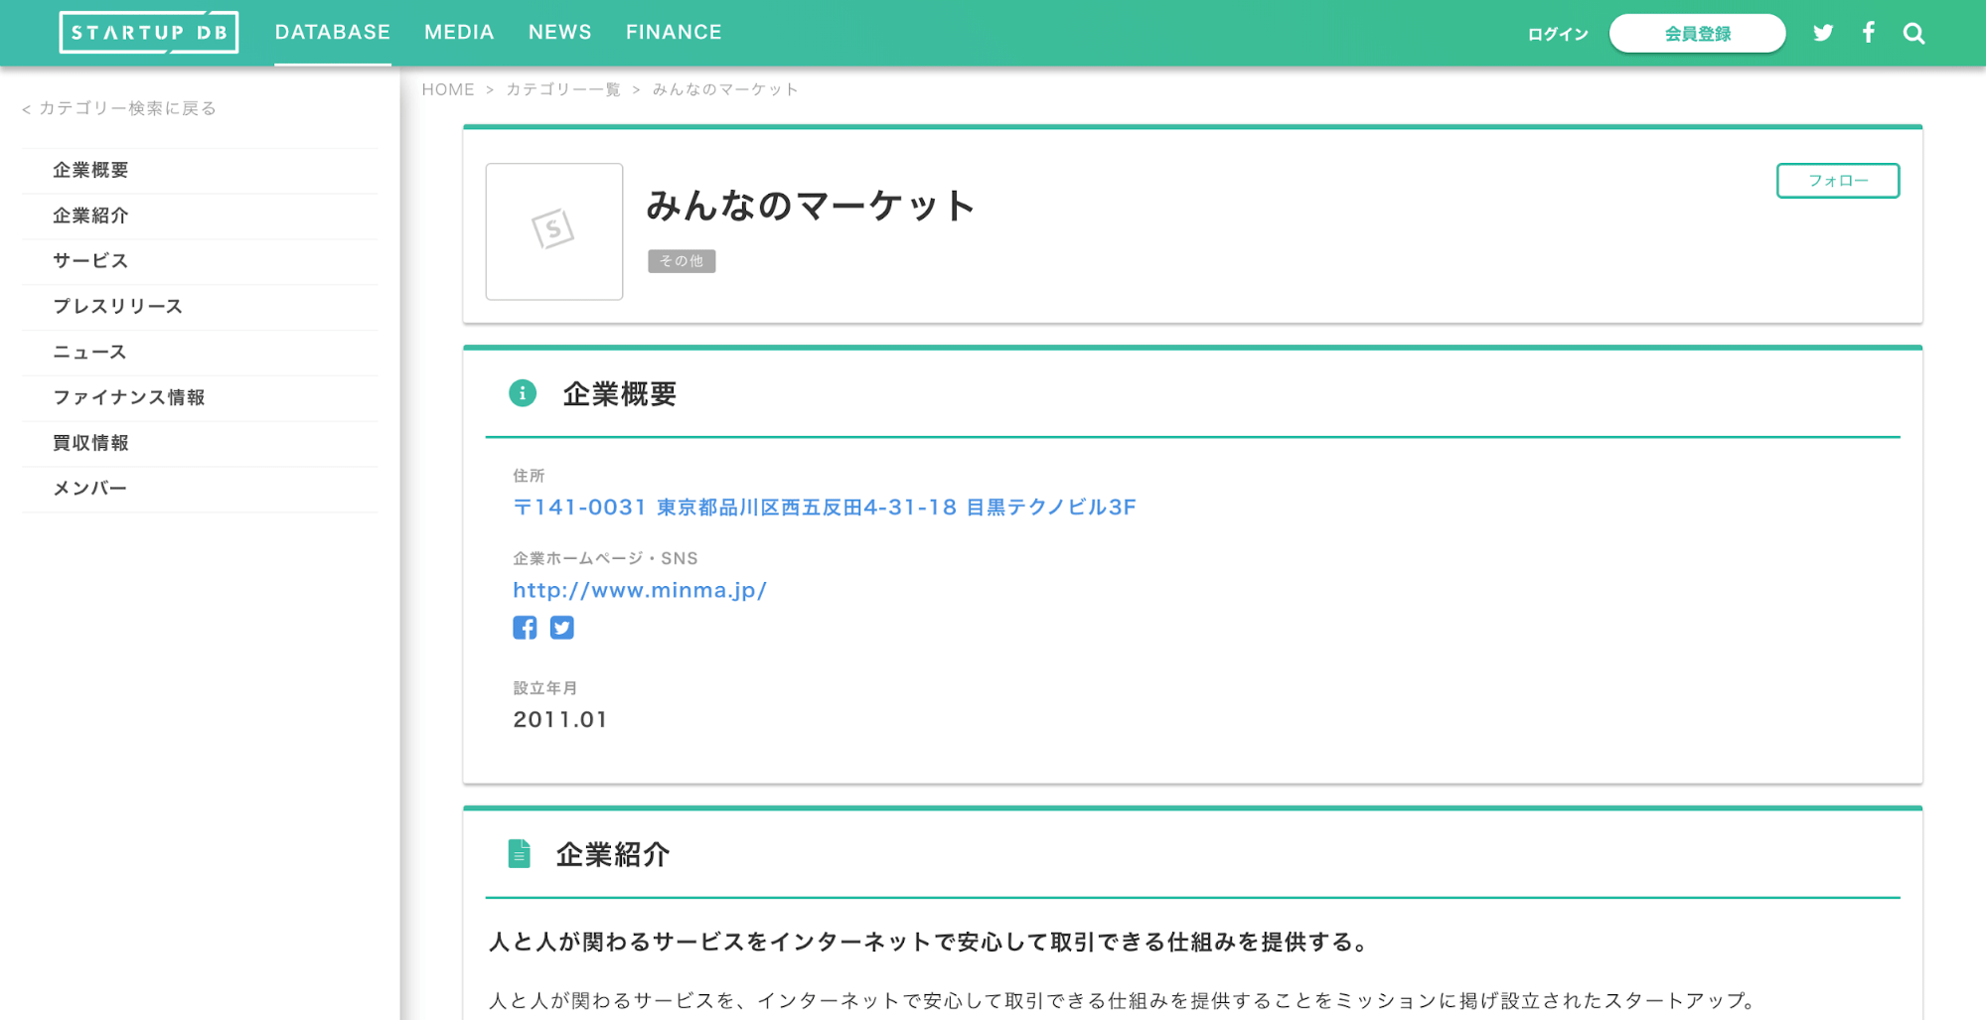Open the Facebook icon in header
This screenshot has width=1986, height=1021.
(1869, 33)
